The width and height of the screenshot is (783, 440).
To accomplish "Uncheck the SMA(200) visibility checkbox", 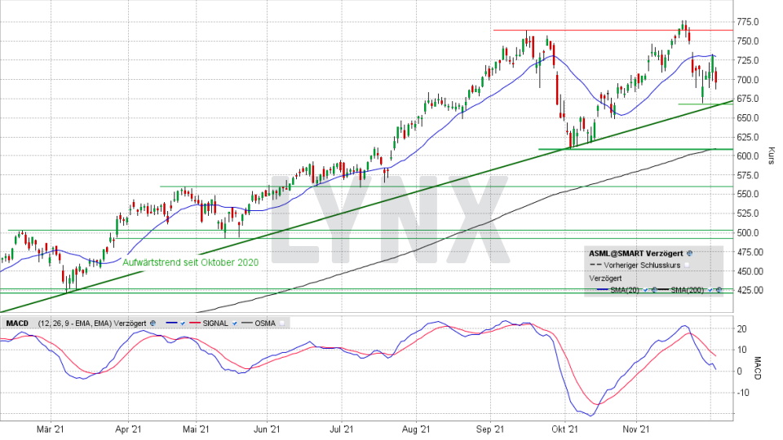I will click(x=710, y=290).
